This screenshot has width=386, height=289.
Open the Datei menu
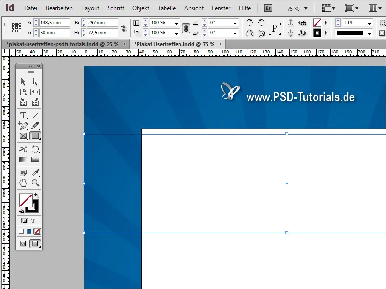click(30, 8)
